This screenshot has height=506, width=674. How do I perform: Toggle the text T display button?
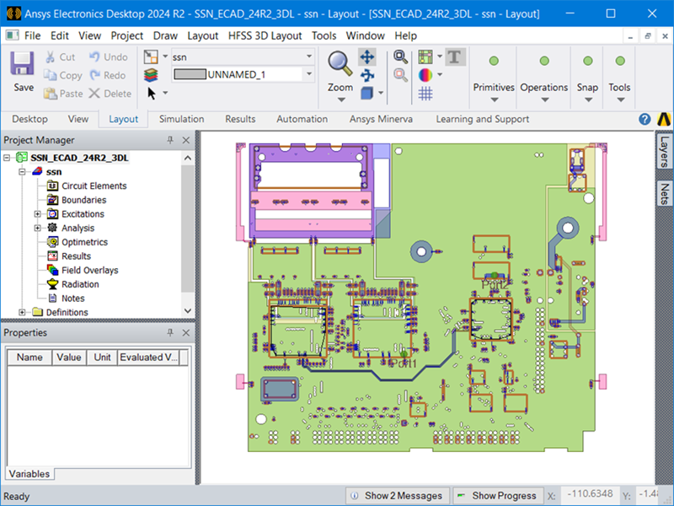pyautogui.click(x=455, y=57)
